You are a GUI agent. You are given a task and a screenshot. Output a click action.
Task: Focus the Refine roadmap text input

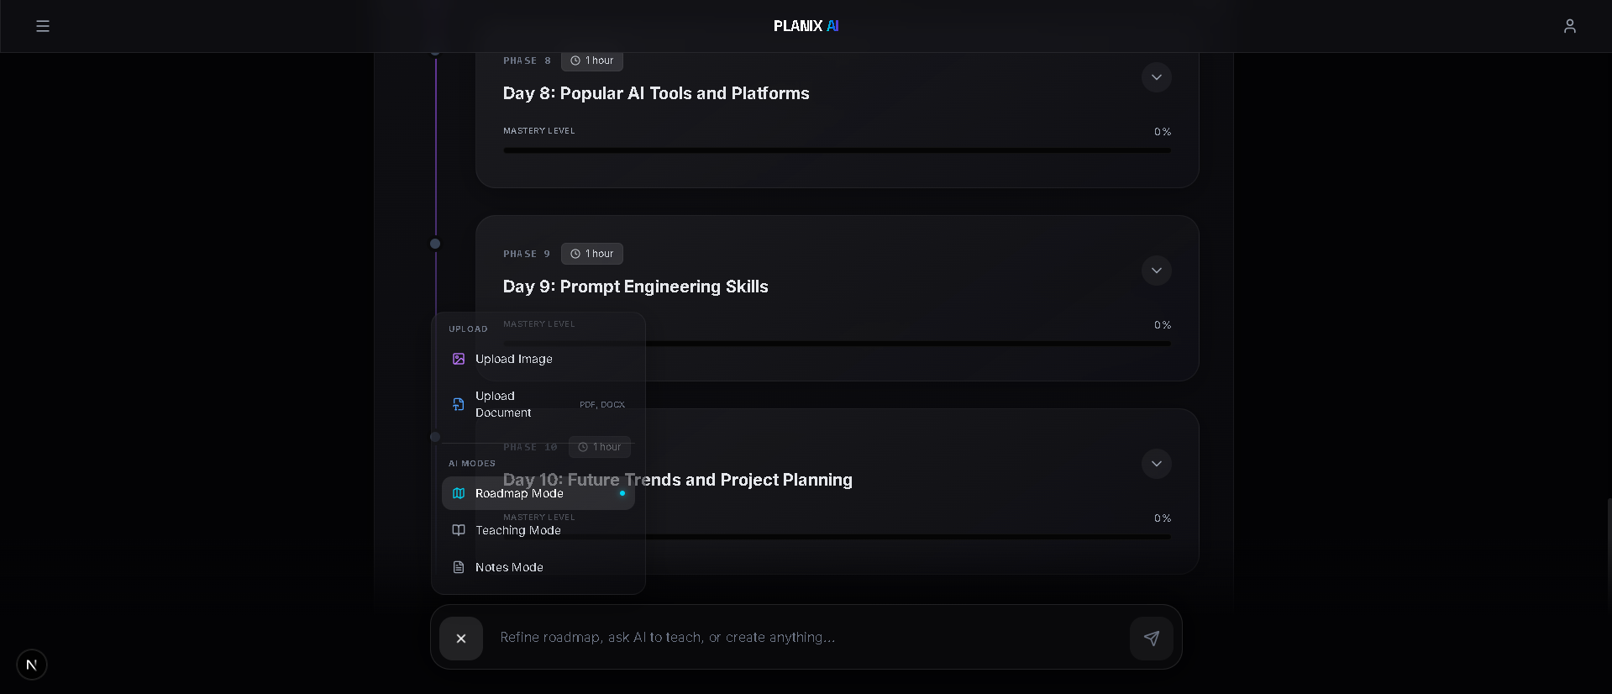tap(806, 638)
